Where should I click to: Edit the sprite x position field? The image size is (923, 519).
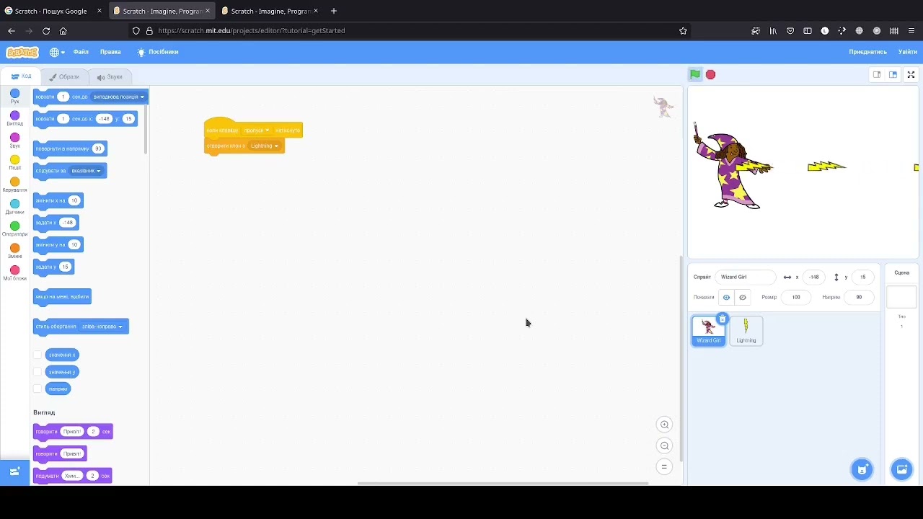tap(814, 277)
